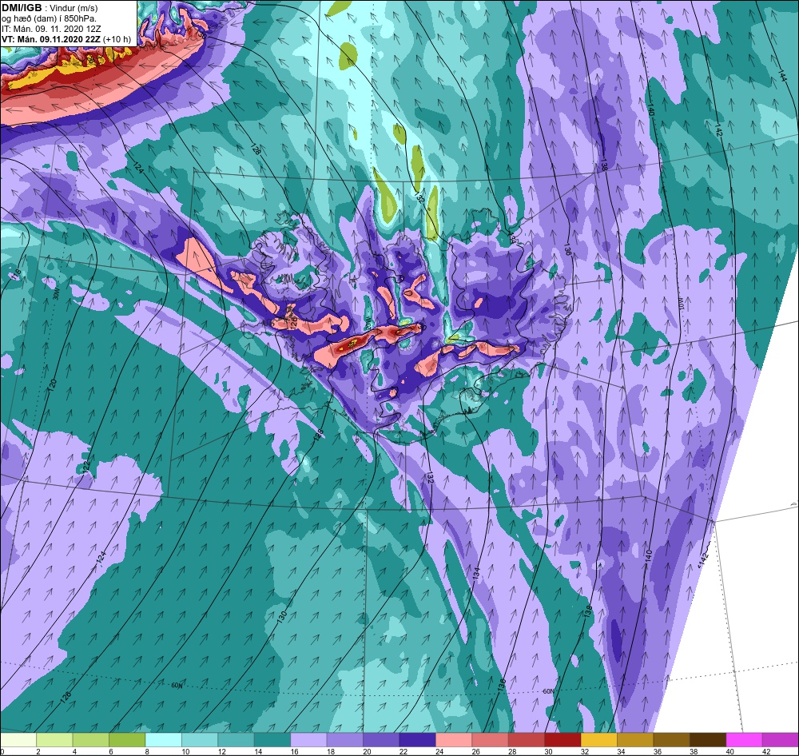Viewport: 799px width, 756px height.
Task: Click the 'VT: Mán. 09.11.2020 22Z (+10 h)' line
Action: pyautogui.click(x=66, y=39)
